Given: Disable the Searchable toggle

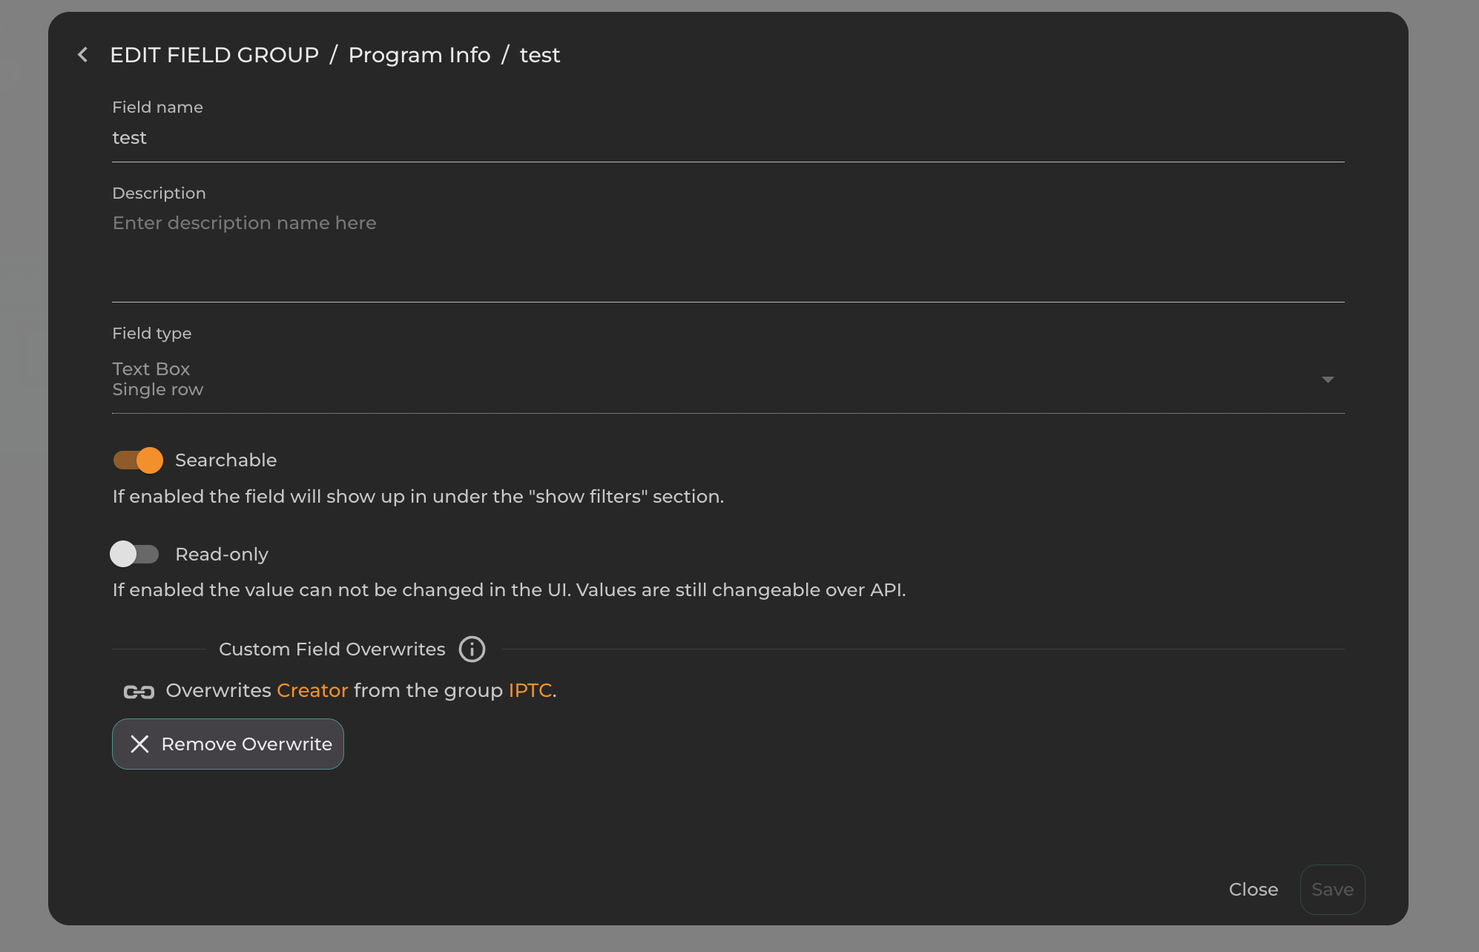Looking at the screenshot, I should pos(138,460).
